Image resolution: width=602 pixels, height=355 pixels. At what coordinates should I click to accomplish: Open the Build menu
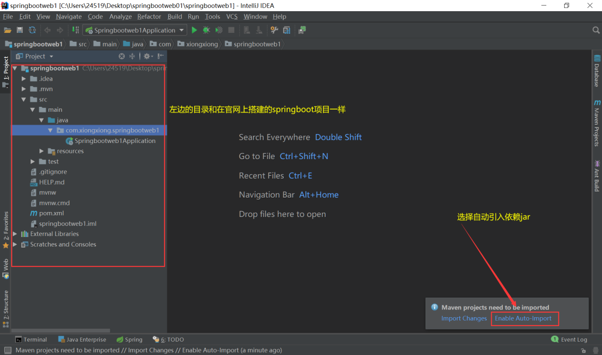click(174, 17)
